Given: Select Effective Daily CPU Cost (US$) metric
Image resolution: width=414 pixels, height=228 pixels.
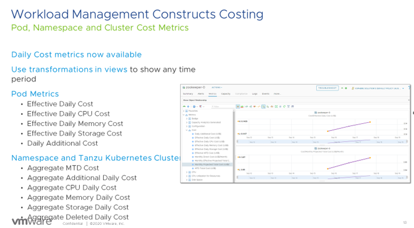Looking at the screenshot, I should (209, 142).
